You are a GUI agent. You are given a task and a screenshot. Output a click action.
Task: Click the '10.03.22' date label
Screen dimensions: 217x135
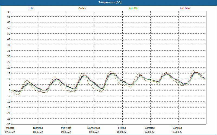(94, 132)
